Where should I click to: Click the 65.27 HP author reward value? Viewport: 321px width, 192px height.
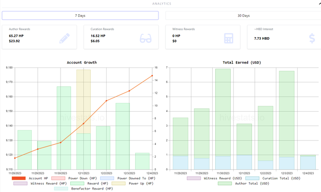pyautogui.click(x=16, y=36)
